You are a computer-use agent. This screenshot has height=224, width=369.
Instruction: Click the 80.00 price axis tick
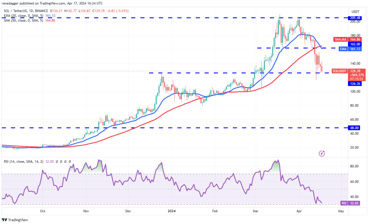(354, 106)
